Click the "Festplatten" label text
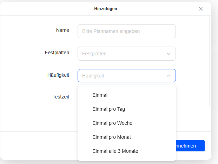The image size is (218, 164). 57,53
